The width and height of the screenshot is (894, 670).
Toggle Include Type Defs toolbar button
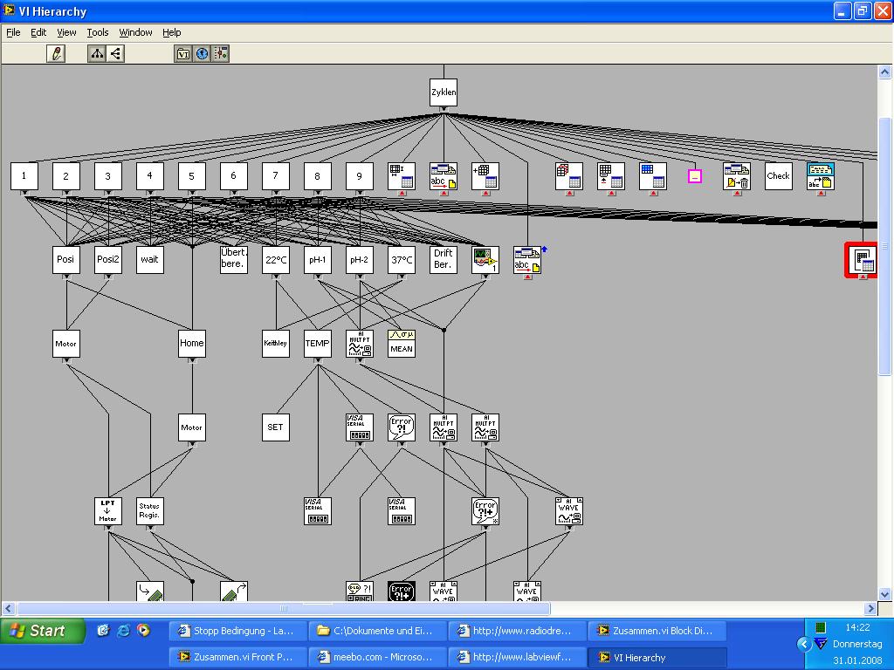(x=221, y=53)
